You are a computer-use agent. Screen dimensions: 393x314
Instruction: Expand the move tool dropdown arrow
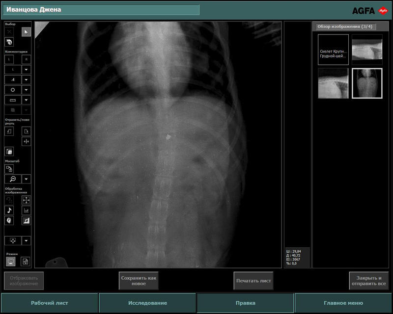[26, 240]
